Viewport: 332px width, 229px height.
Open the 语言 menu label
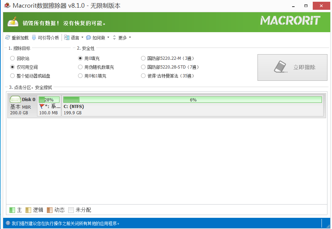pos(75,38)
